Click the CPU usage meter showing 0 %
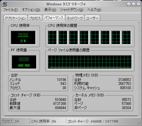Viewport: 142px width, 126px height. click(23, 37)
